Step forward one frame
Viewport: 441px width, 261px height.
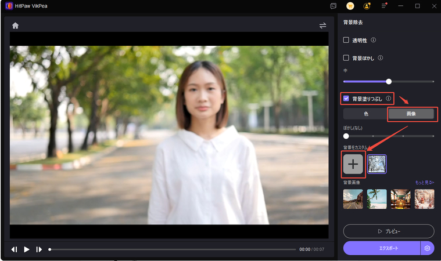(39, 249)
